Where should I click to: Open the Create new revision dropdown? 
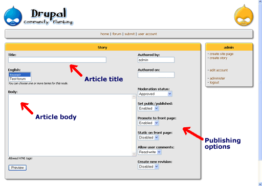click(148, 167)
